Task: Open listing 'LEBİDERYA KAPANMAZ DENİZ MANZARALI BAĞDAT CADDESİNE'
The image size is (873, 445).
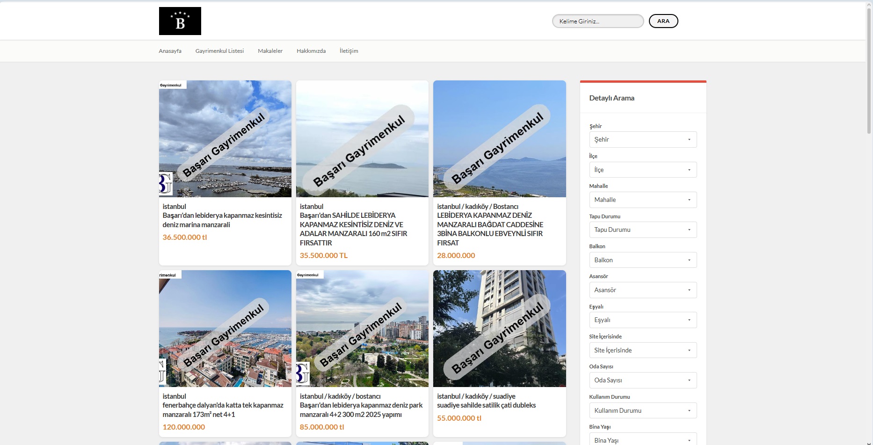Action: coord(490,229)
